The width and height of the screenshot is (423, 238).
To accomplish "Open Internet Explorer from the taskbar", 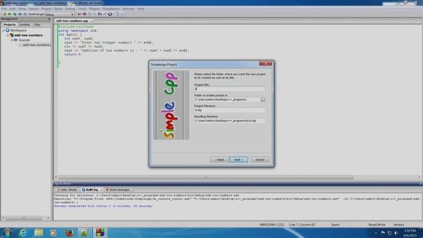I will 22,233.
